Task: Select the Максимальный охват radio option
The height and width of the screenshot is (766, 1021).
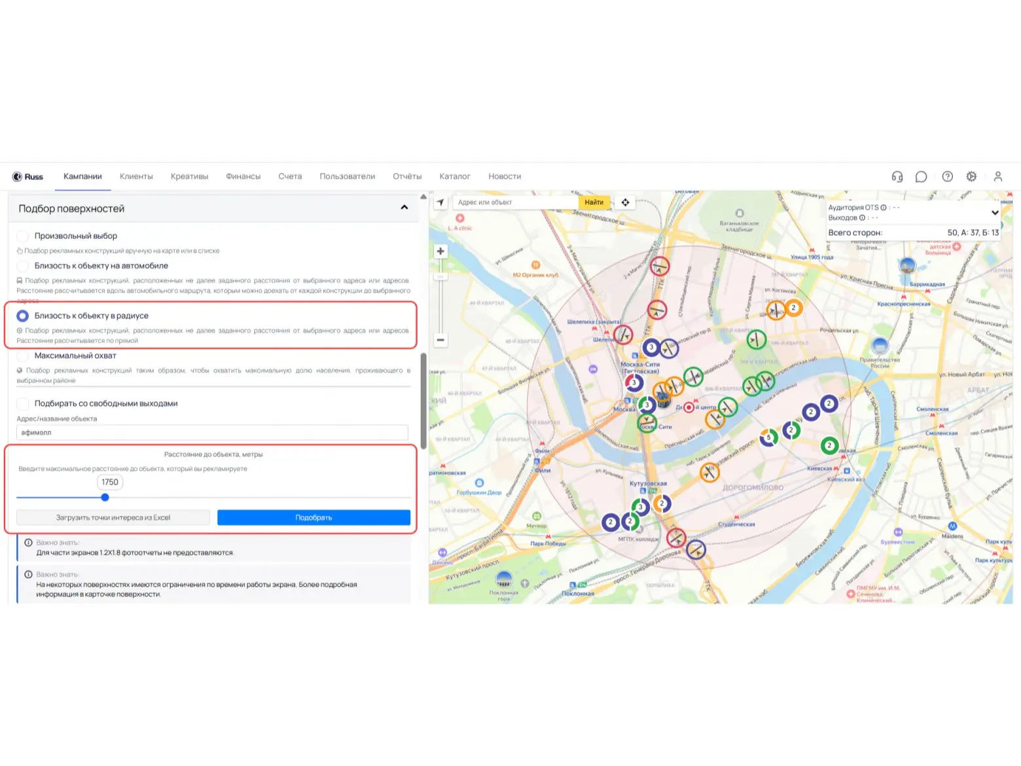Action: click(x=23, y=356)
